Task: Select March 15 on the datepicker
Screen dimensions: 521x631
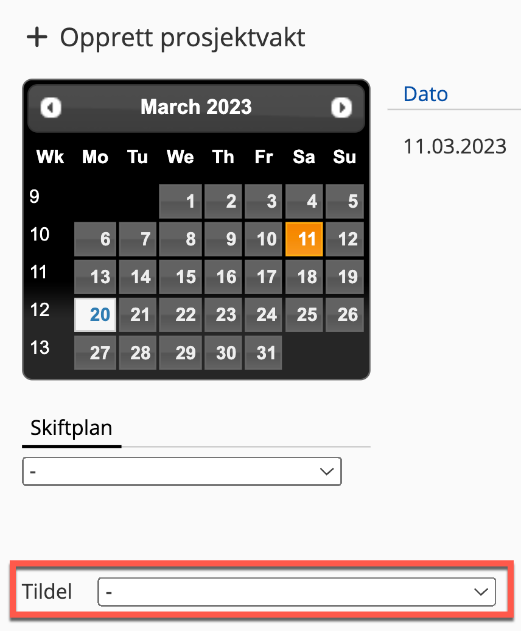Action: click(181, 277)
